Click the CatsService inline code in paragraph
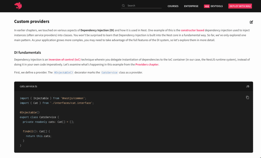Screen dimensions: 261x158 click(109, 72)
